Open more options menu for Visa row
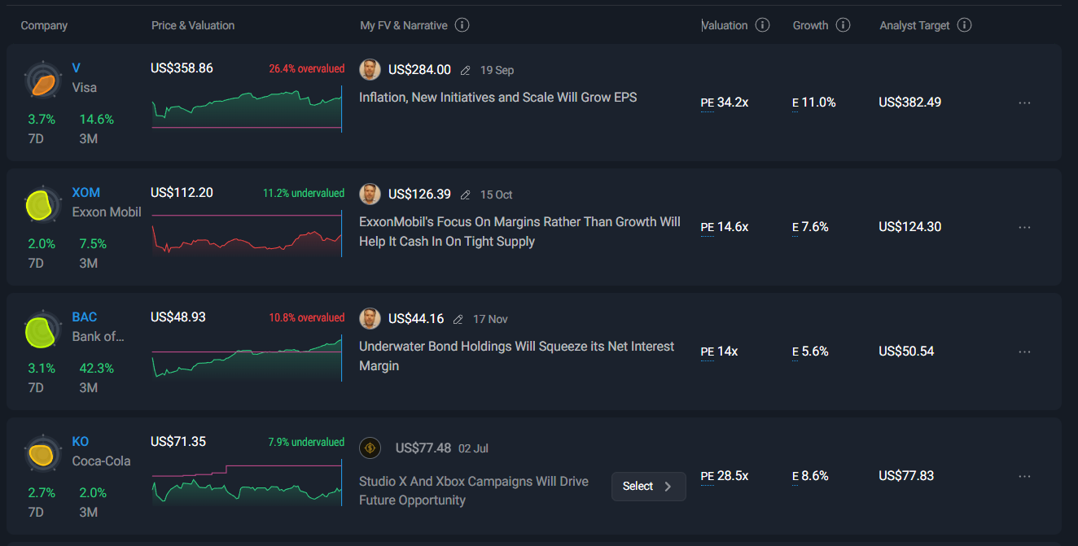 point(1024,103)
